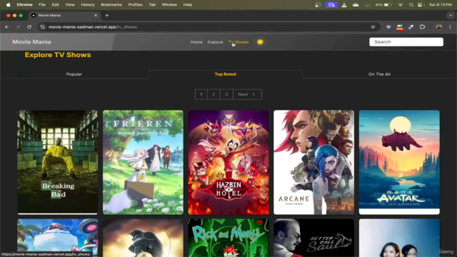Screen dimensions: 457x257
Task: Select the Top Rated tab
Action: coord(226,74)
